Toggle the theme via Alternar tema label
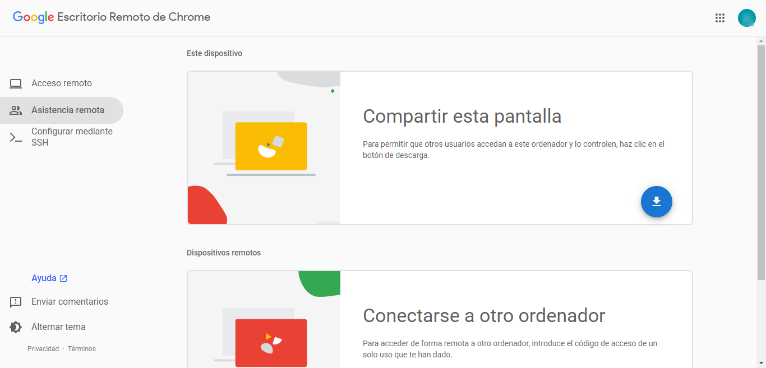766x368 pixels. 58,327
